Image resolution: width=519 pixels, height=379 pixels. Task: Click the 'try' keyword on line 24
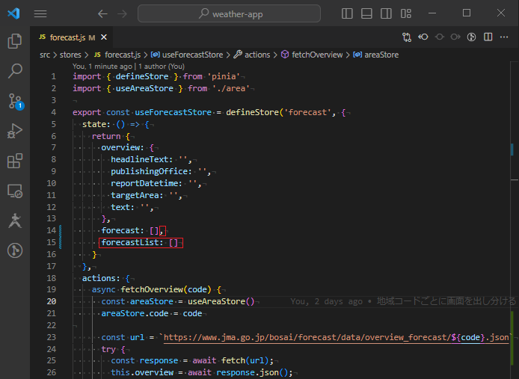tap(108, 349)
